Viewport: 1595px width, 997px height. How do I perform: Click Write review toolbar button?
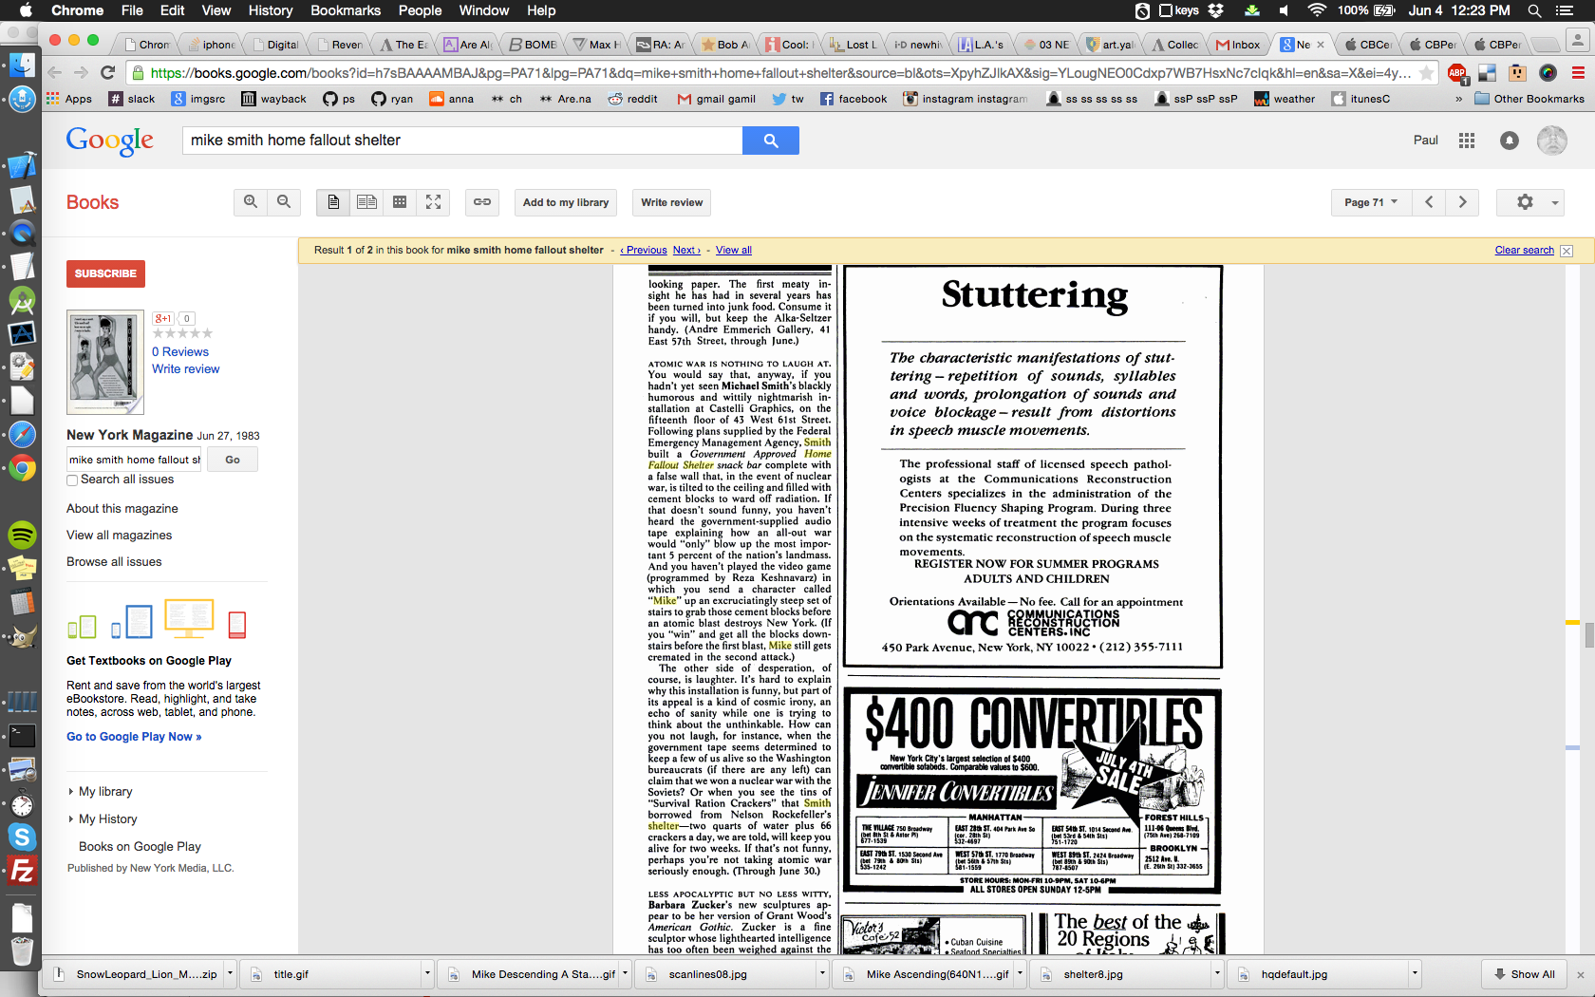[672, 202]
